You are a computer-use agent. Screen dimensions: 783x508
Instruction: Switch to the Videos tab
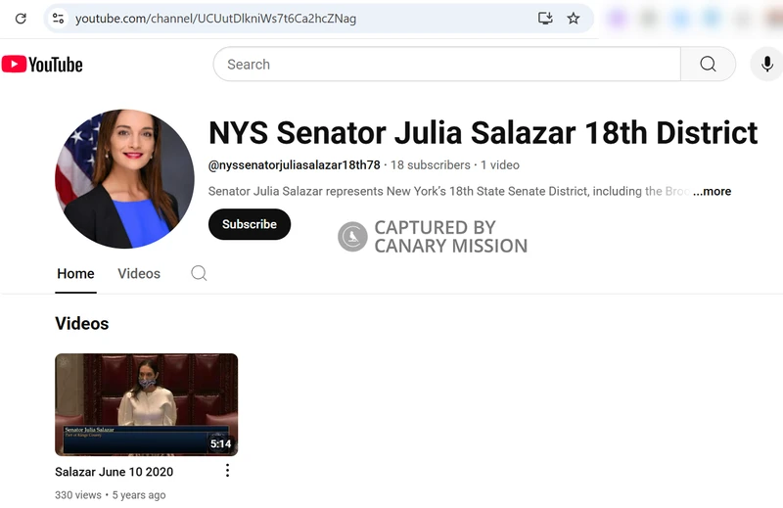click(139, 274)
